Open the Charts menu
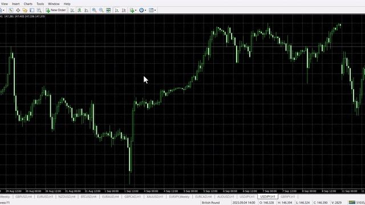This screenshot has width=365, height=205. click(x=28, y=4)
